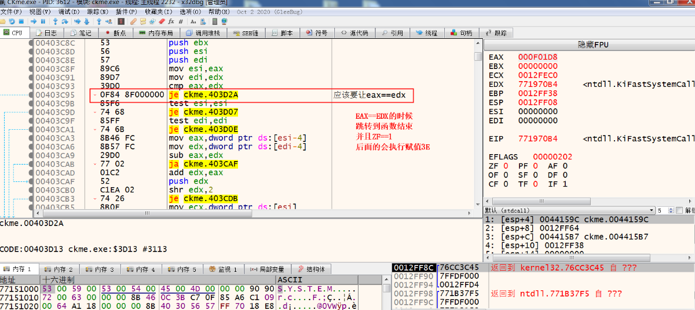Viewport: 695px width, 310px height.
Task: Click the Run arrow toolbar icon
Action: [x=34, y=21]
